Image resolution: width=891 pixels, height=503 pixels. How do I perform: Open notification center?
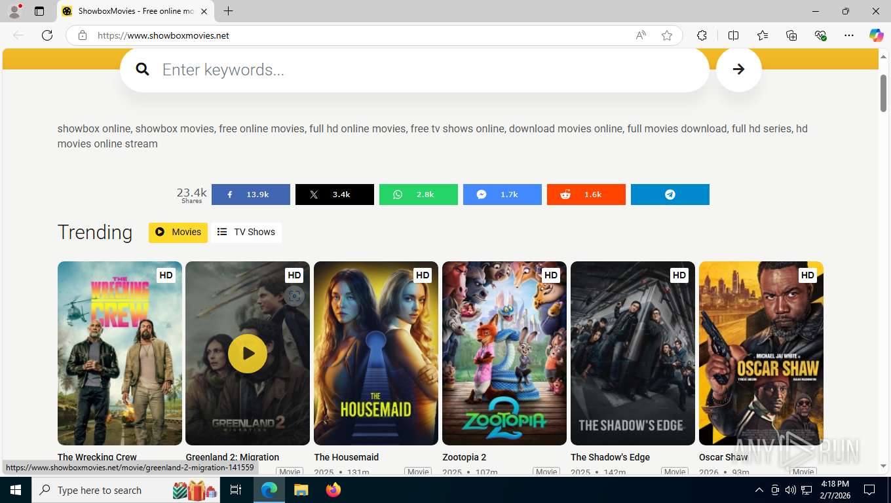point(869,490)
